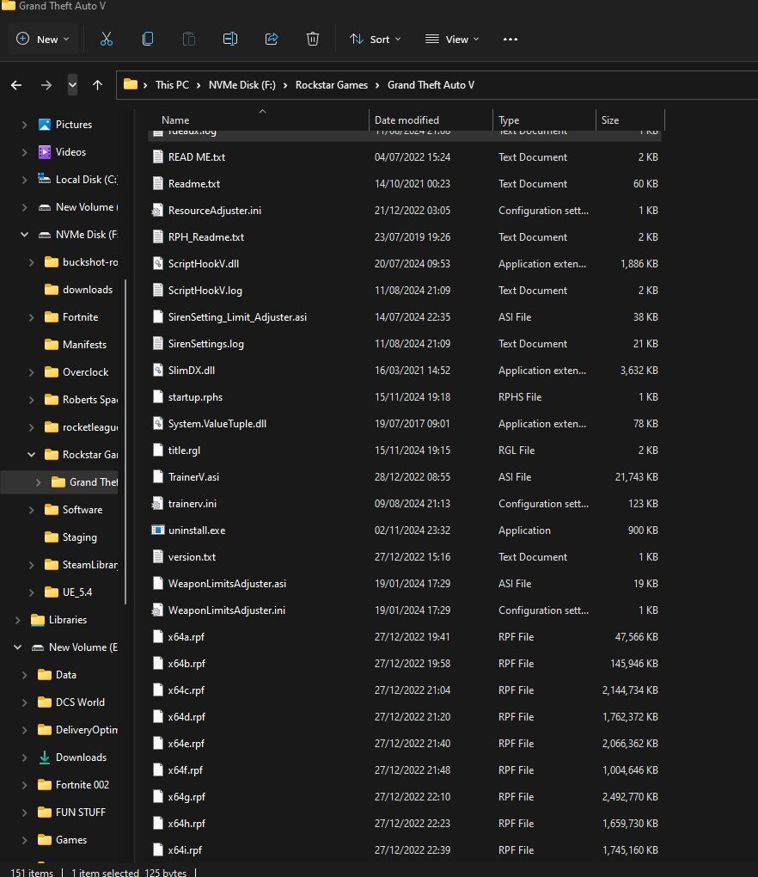Select the DCS World folder in sidebar
This screenshot has width=758, height=877.
click(x=80, y=702)
